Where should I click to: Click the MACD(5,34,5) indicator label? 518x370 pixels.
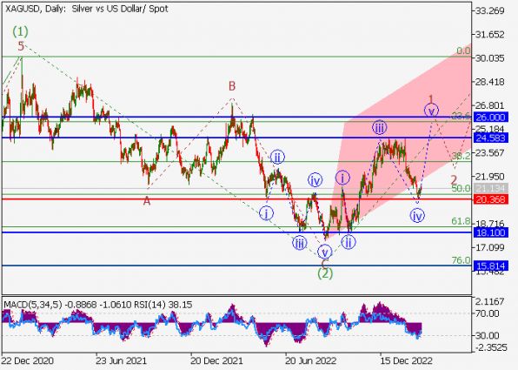click(33, 305)
